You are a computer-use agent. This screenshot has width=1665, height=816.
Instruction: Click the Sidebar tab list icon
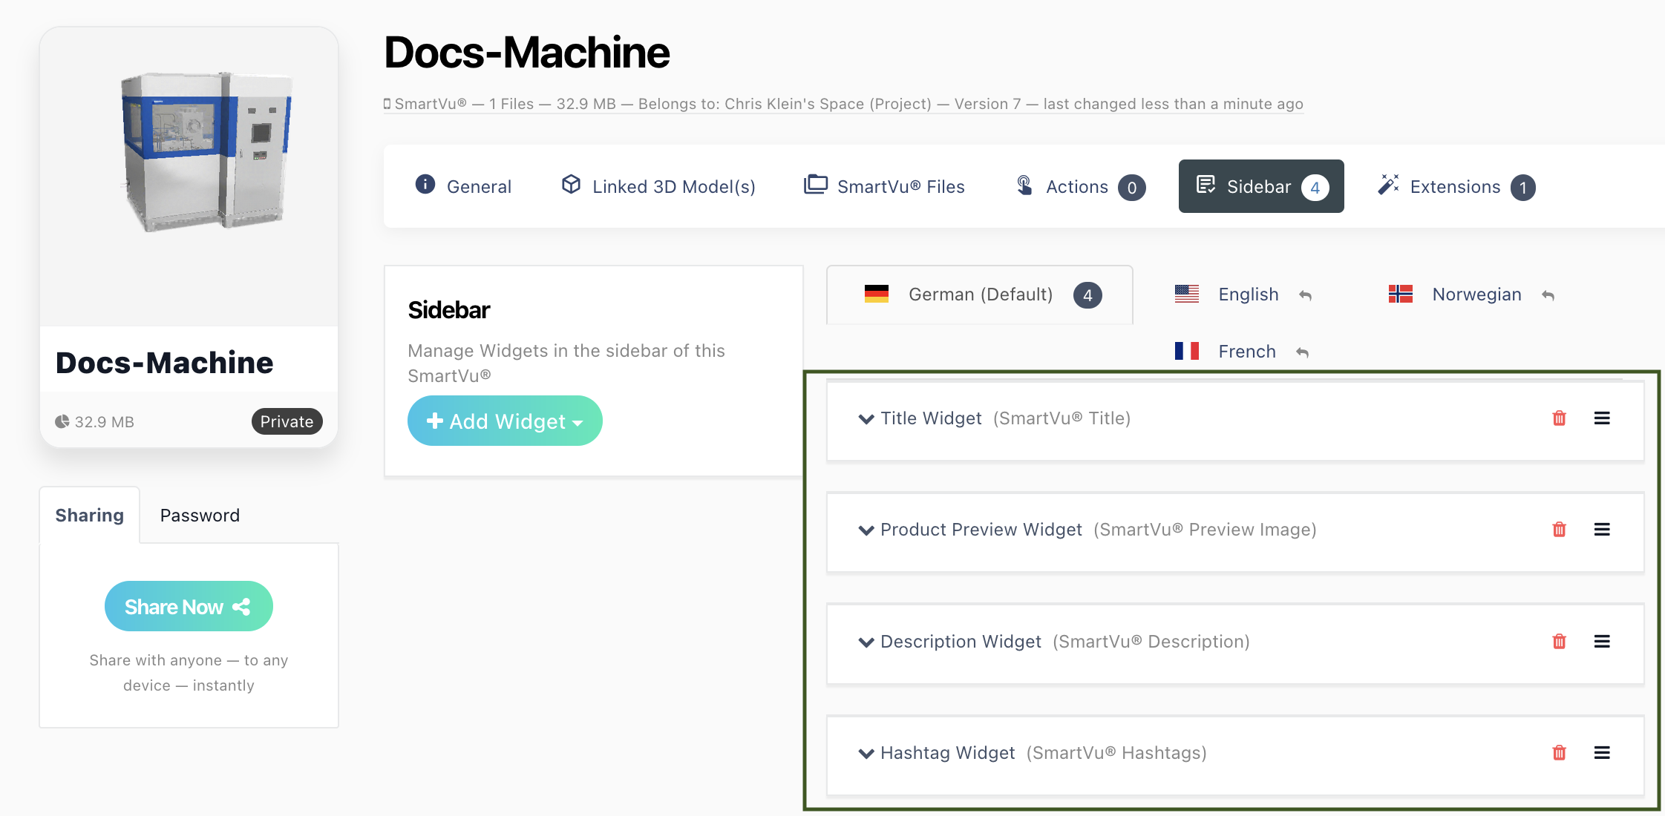pyautogui.click(x=1206, y=185)
